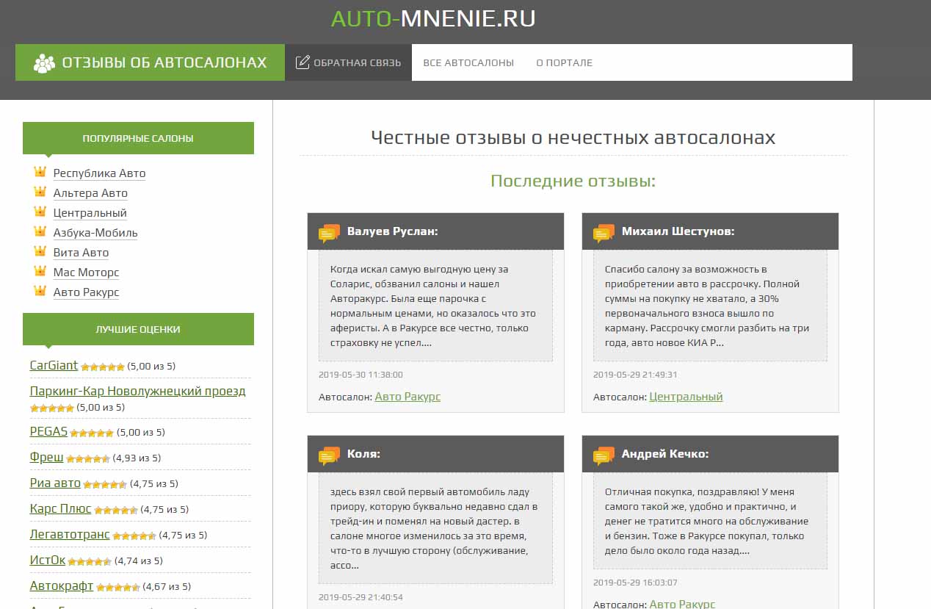This screenshot has height=609, width=931.
Task: Click the crown icon beside Вита Авто
Action: pos(40,251)
